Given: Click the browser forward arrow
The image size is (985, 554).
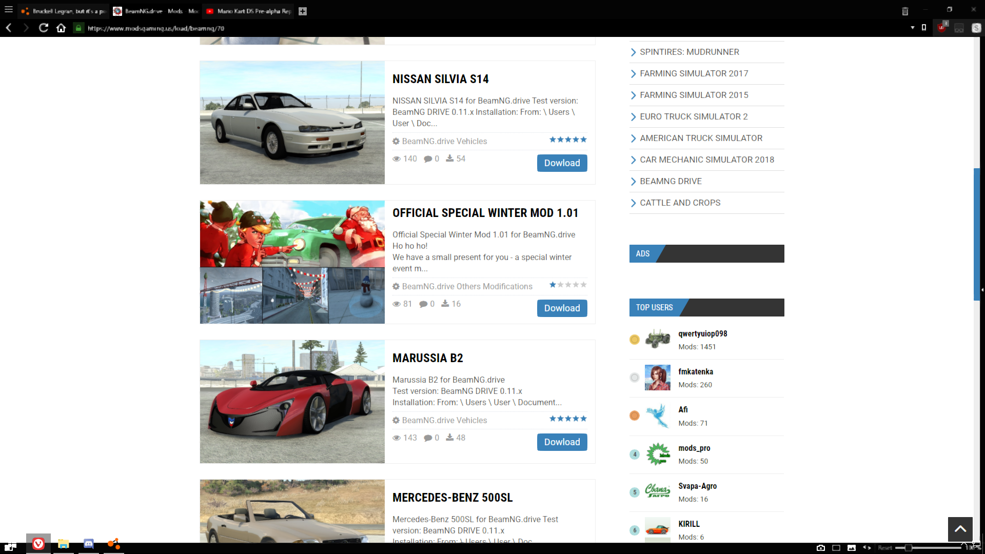Looking at the screenshot, I should 26,28.
